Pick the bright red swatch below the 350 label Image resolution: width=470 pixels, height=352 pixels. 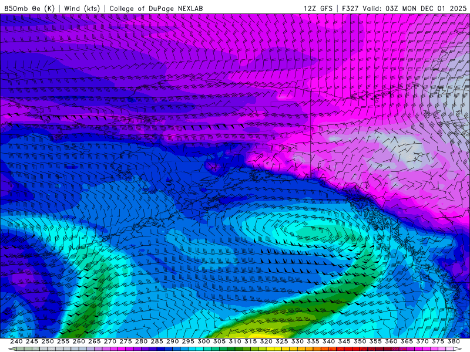[356, 348]
